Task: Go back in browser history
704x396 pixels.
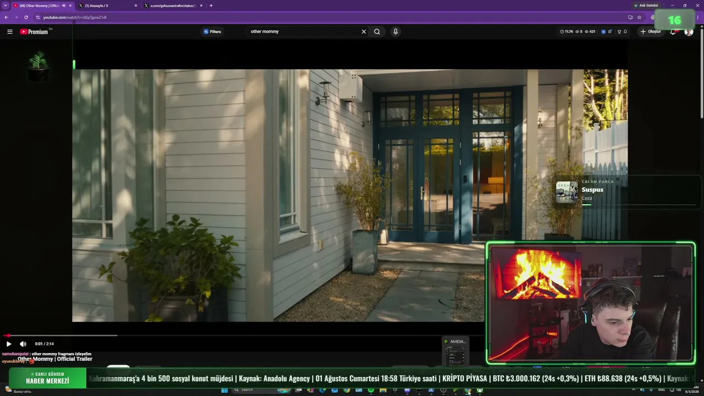Action: pyautogui.click(x=6, y=17)
